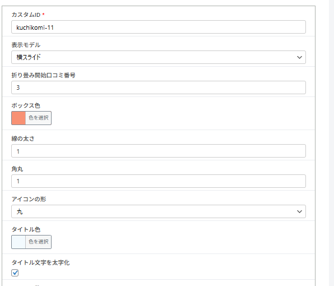Click the カスタムID text field
This screenshot has width=334, height=286.
pos(159,27)
